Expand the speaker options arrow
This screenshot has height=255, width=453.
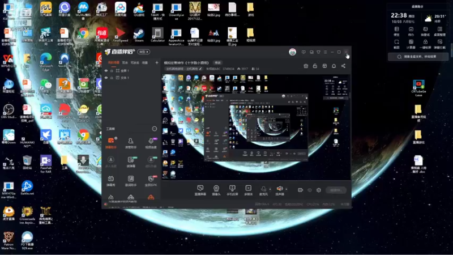pyautogui.click(x=287, y=189)
